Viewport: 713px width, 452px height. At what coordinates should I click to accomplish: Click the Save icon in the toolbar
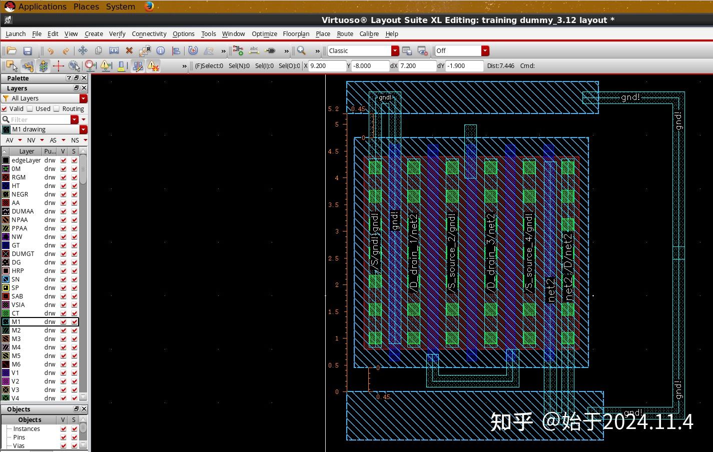[28, 51]
